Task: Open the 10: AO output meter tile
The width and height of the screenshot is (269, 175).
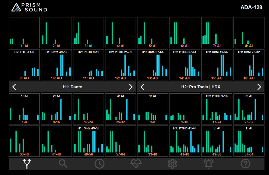Action: pos(56,64)
